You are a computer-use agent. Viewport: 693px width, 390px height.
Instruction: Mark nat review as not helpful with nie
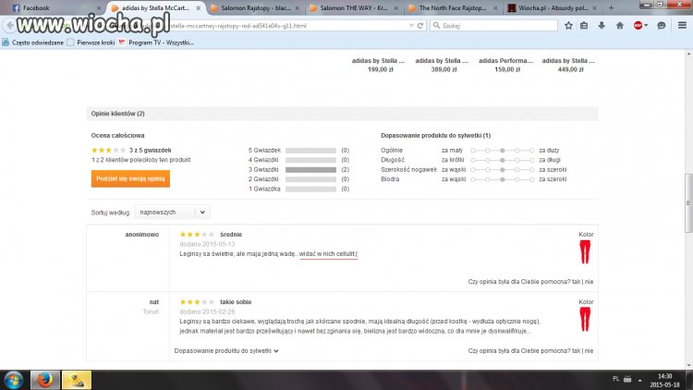coord(590,350)
